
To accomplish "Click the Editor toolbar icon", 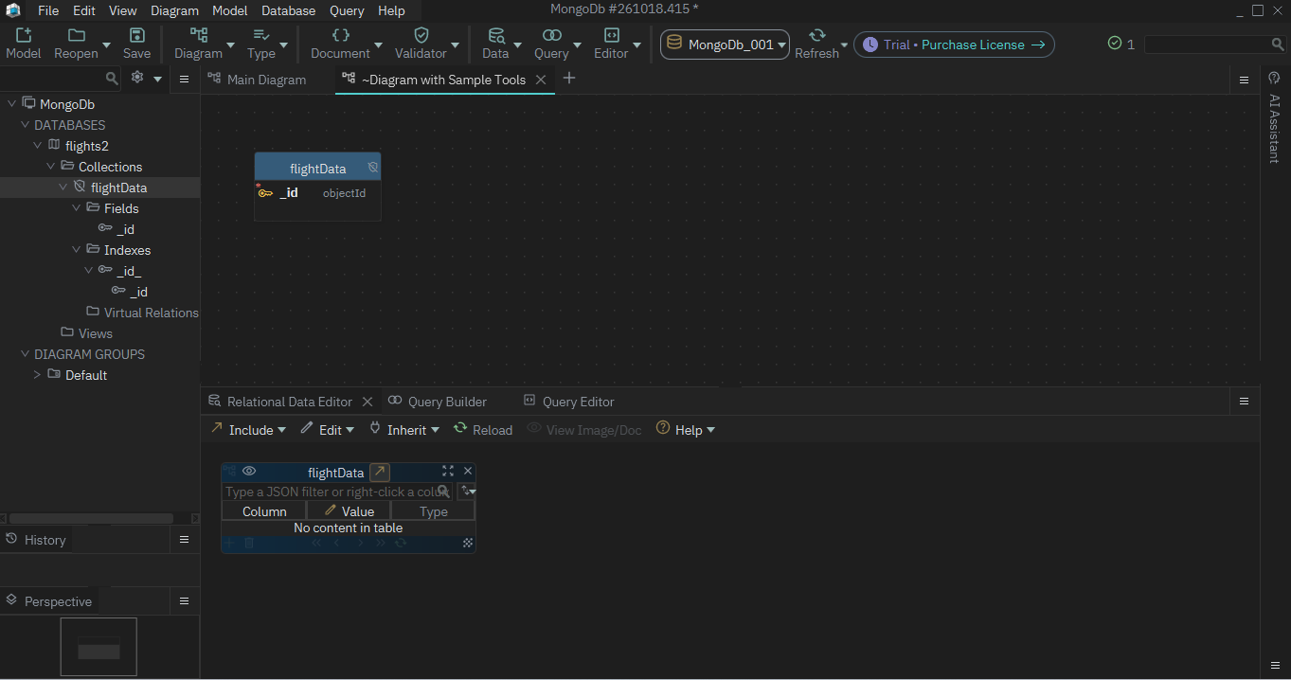I will point(611,35).
